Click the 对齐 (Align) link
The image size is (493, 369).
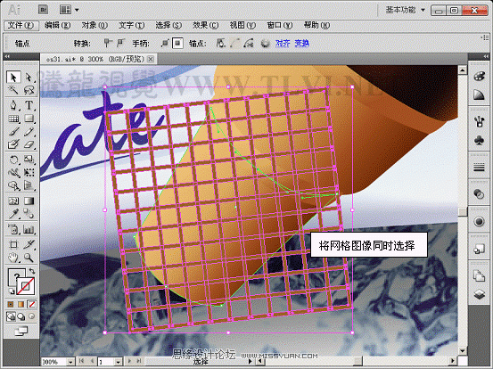coord(282,43)
